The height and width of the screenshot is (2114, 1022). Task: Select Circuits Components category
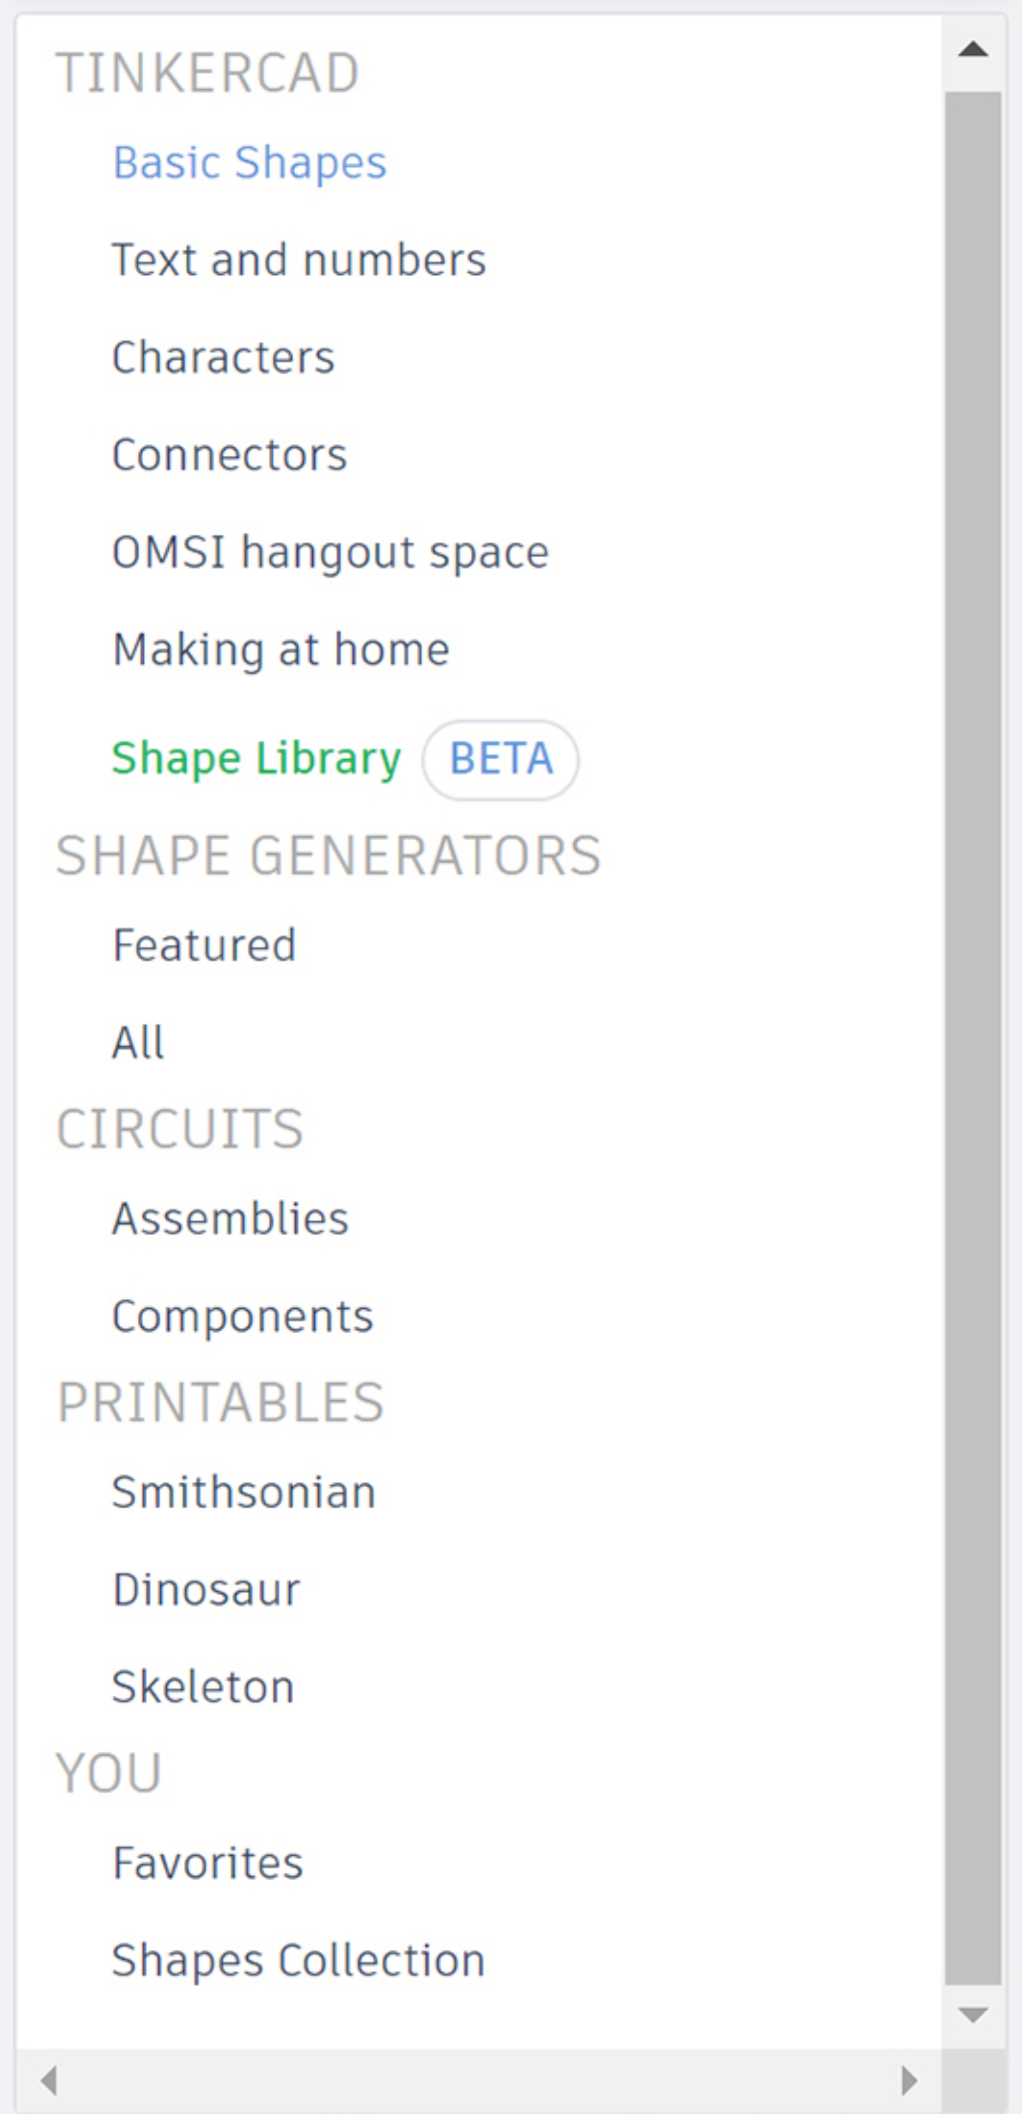243,1316
